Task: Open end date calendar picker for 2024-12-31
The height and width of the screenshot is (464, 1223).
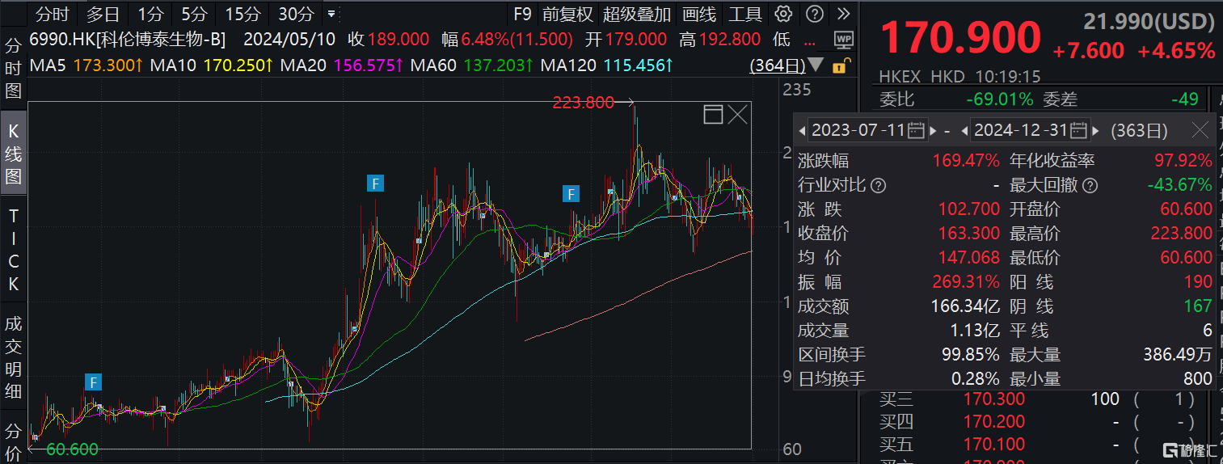Action: [x=1078, y=130]
